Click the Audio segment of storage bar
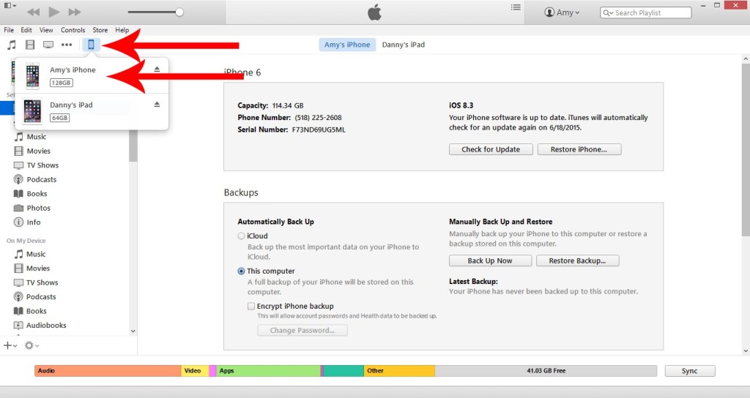Screen dimensions: 750x398 point(108,371)
